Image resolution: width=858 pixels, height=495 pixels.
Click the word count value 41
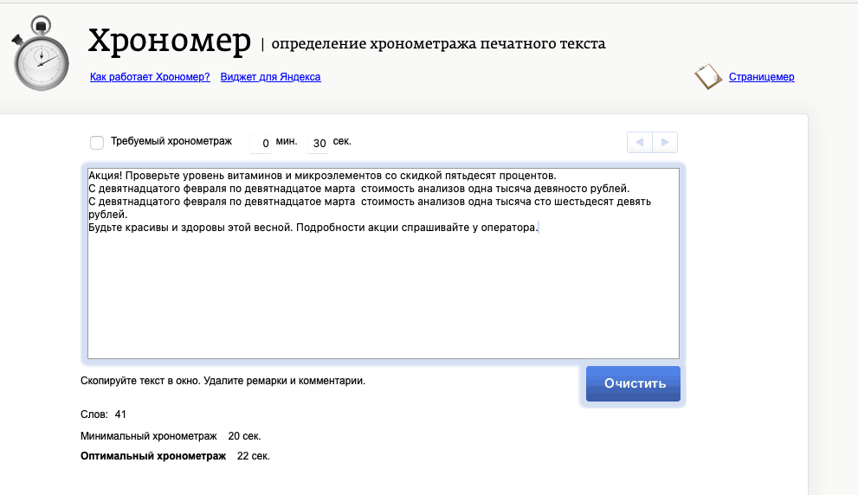pyautogui.click(x=120, y=415)
